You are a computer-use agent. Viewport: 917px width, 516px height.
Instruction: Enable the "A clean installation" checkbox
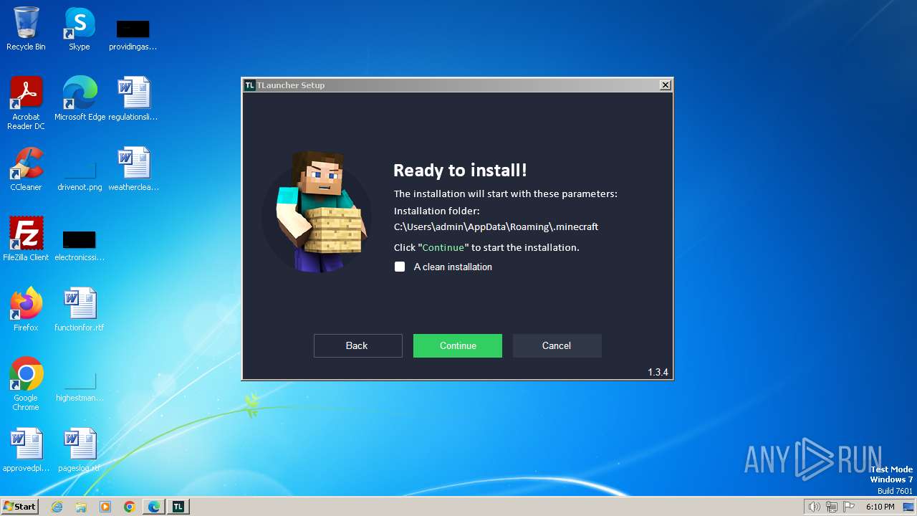(x=400, y=267)
